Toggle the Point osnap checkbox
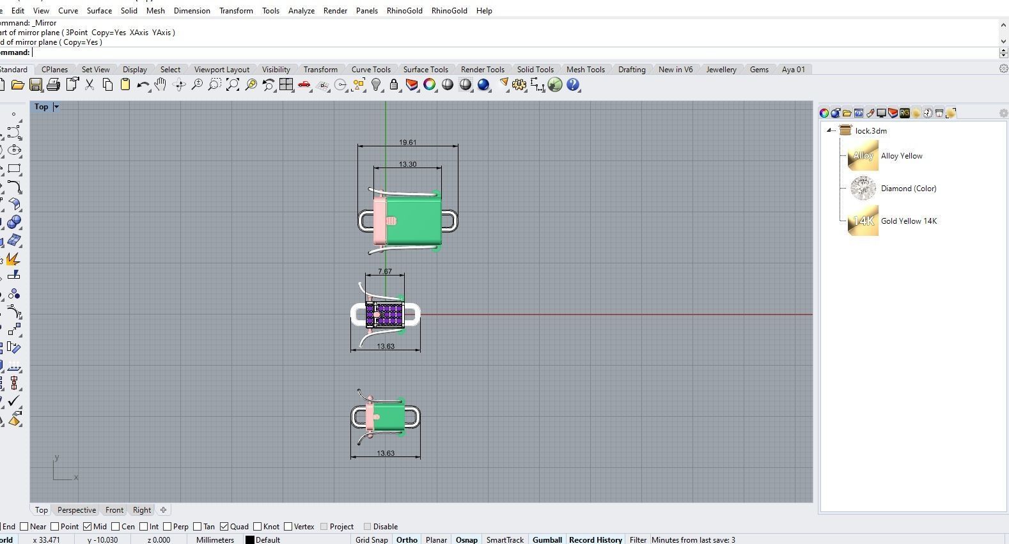The image size is (1009, 544). [55, 527]
